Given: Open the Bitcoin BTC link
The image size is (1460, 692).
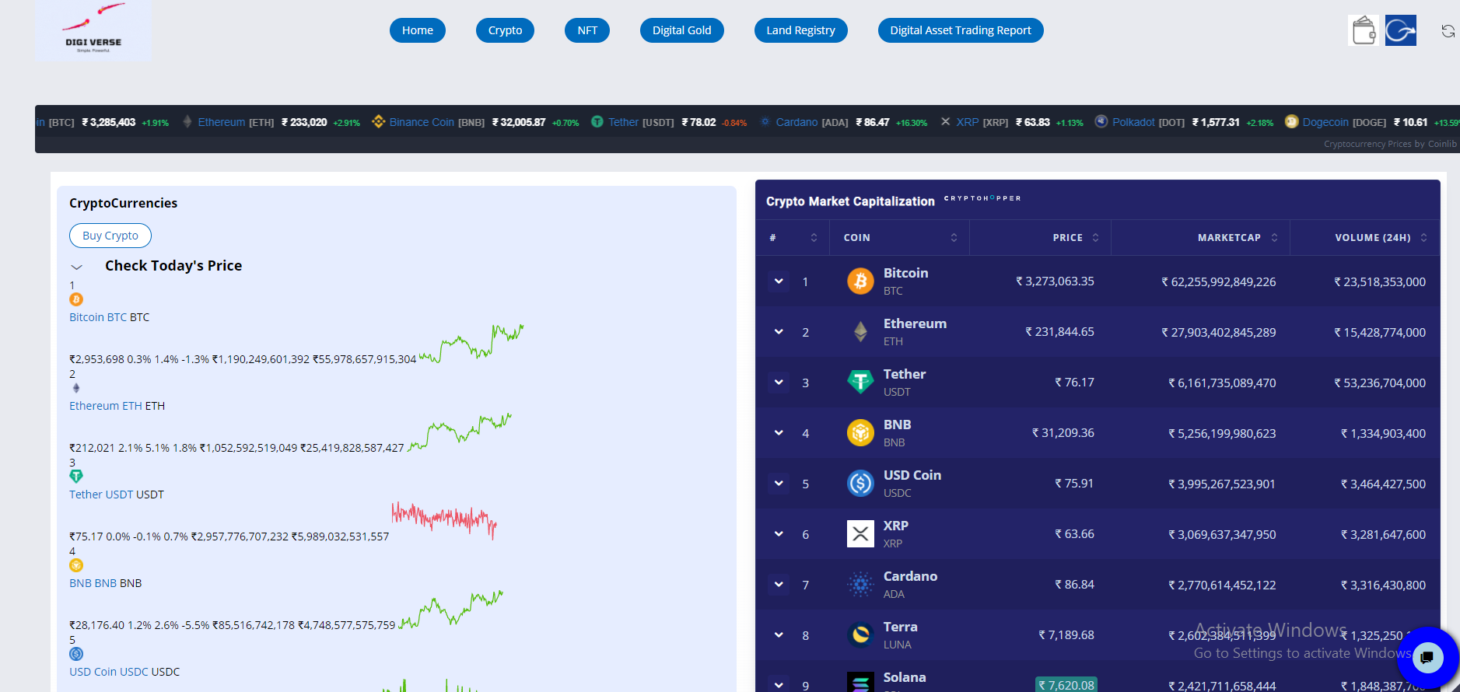Looking at the screenshot, I should [x=98, y=317].
